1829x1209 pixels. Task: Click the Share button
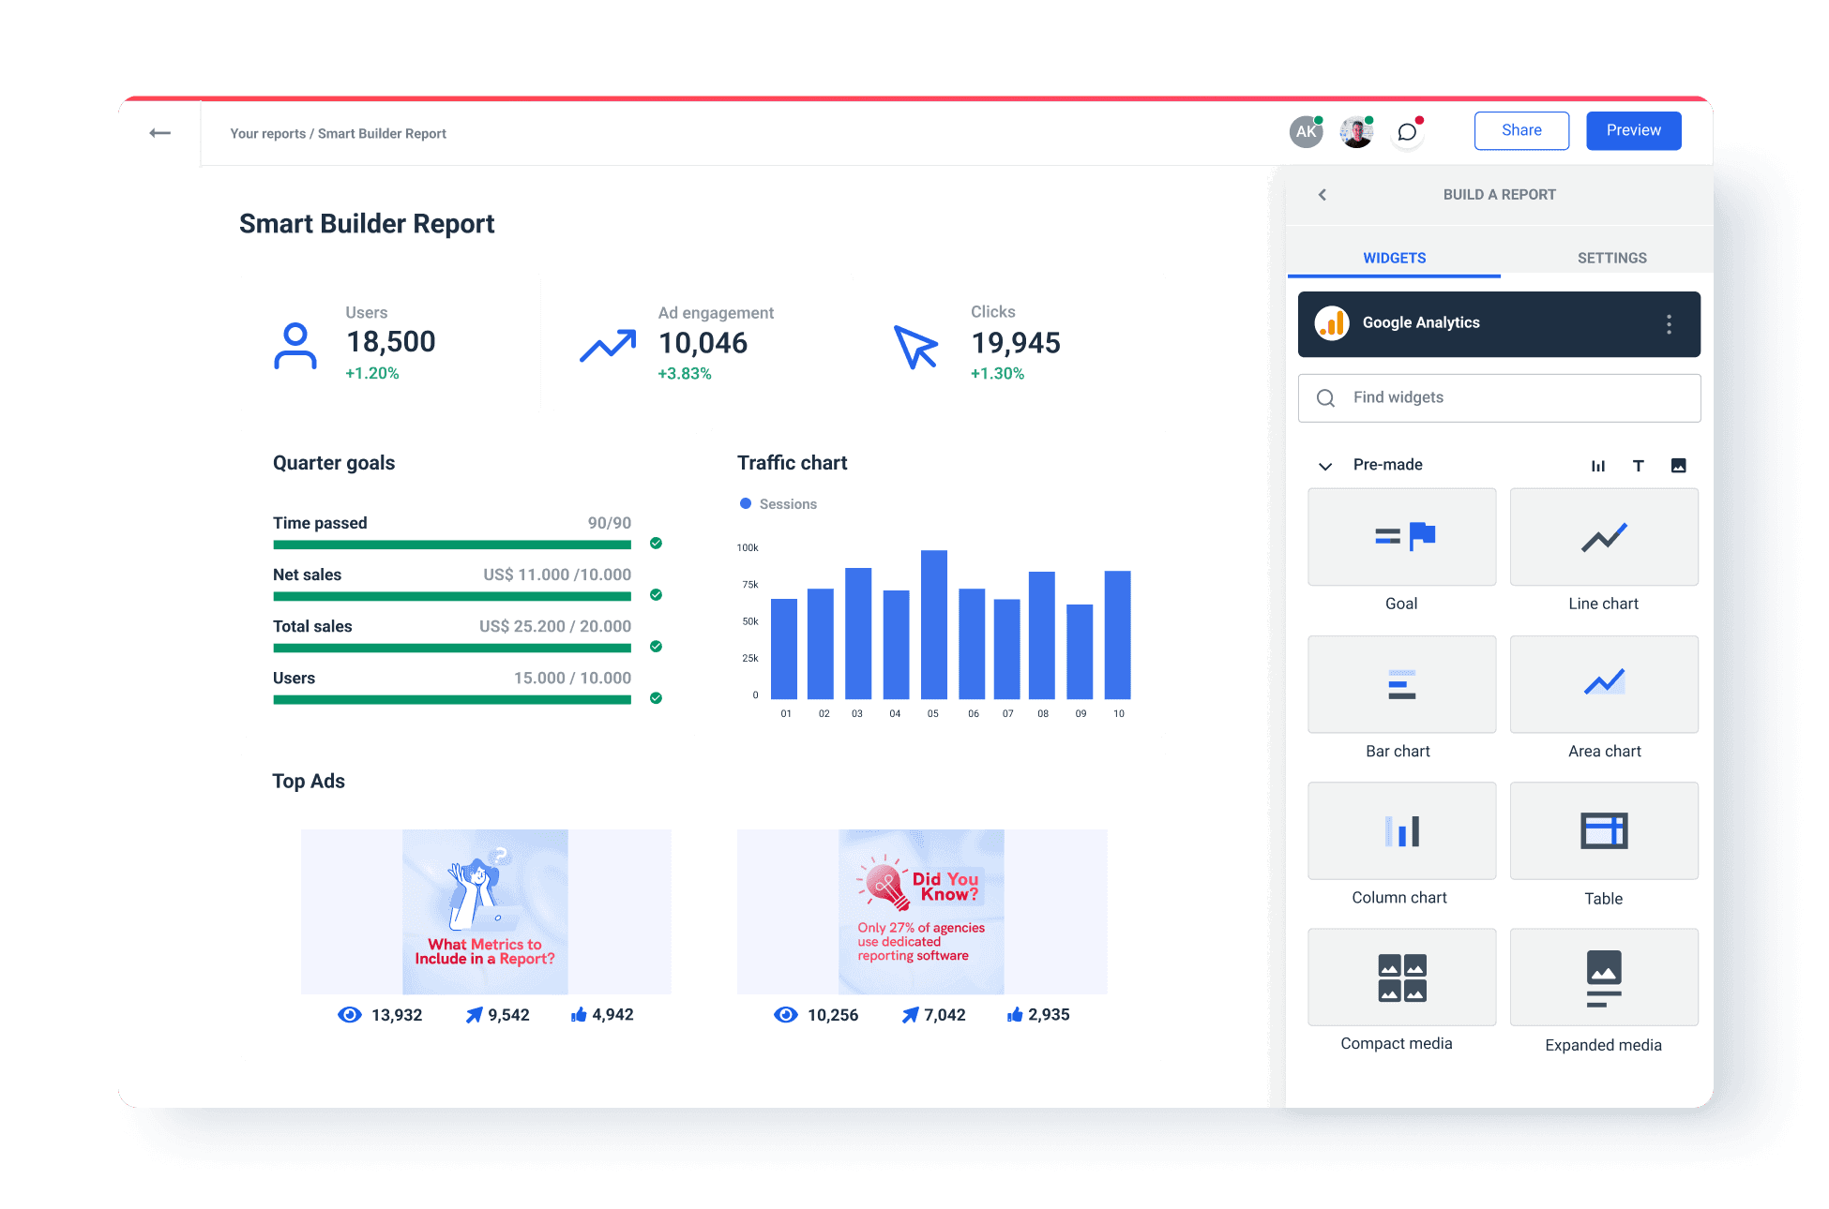tap(1520, 130)
